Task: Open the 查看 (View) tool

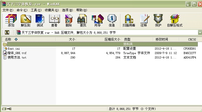Action: pos(54,20)
